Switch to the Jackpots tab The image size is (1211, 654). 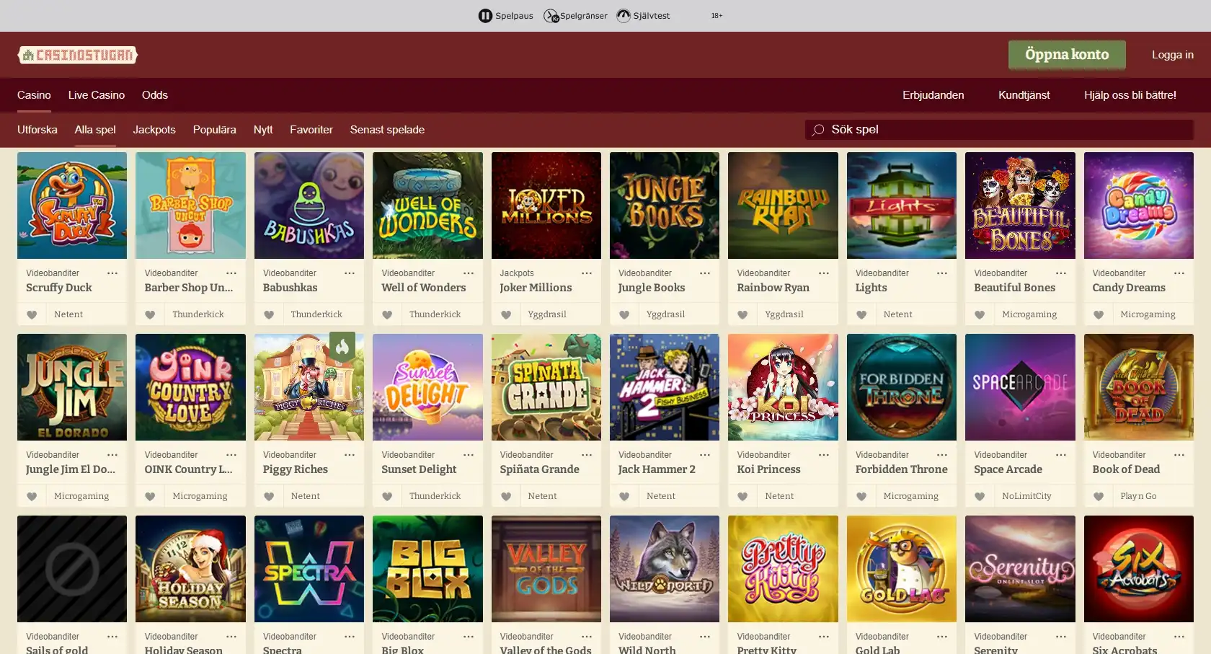pos(154,130)
